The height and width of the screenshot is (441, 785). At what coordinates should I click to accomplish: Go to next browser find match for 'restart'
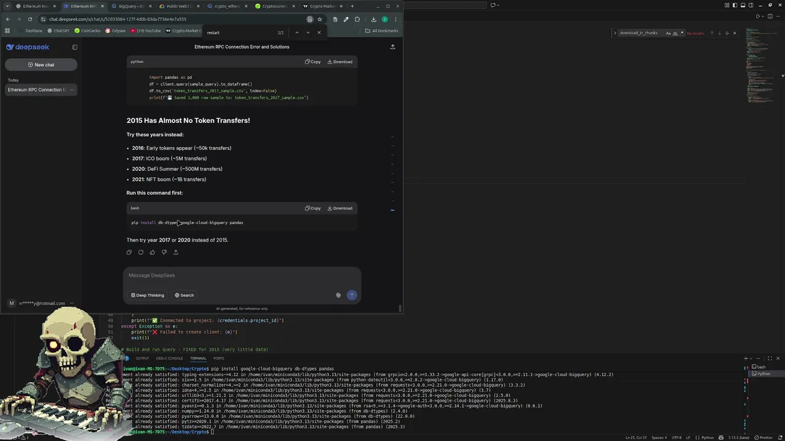308,32
